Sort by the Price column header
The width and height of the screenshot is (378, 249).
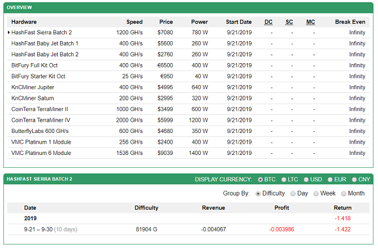[166, 22]
